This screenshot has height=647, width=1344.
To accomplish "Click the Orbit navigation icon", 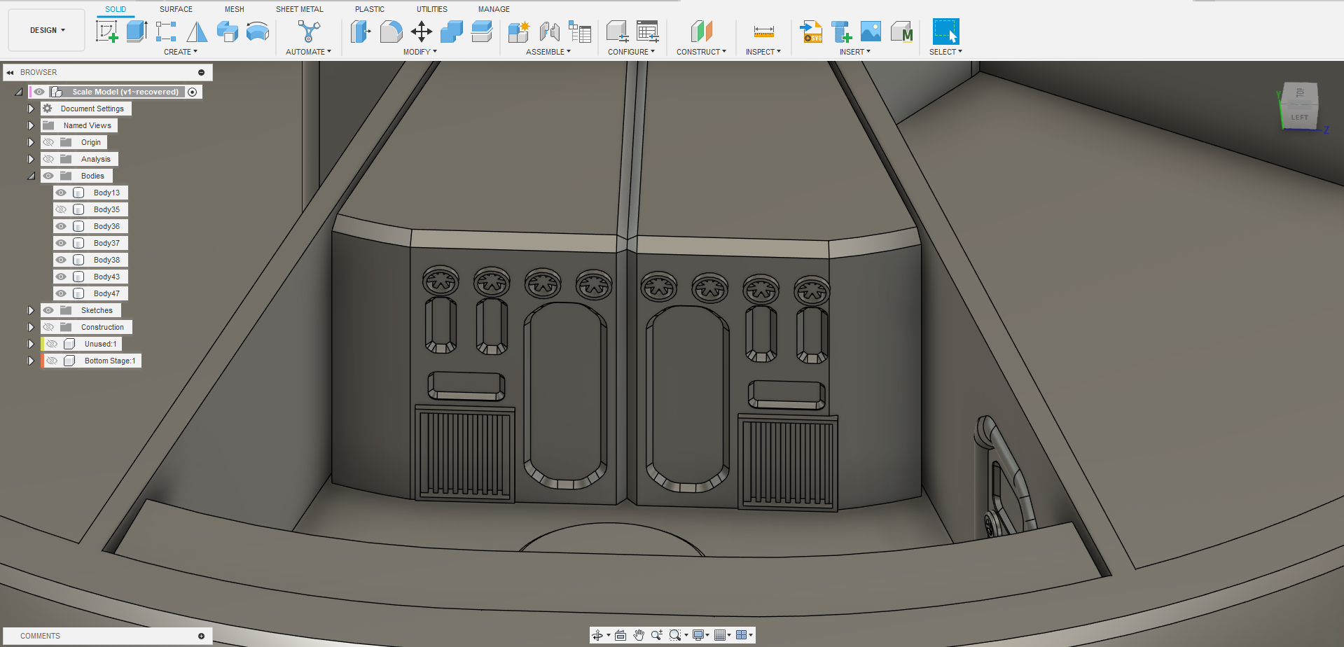I will pyautogui.click(x=597, y=635).
